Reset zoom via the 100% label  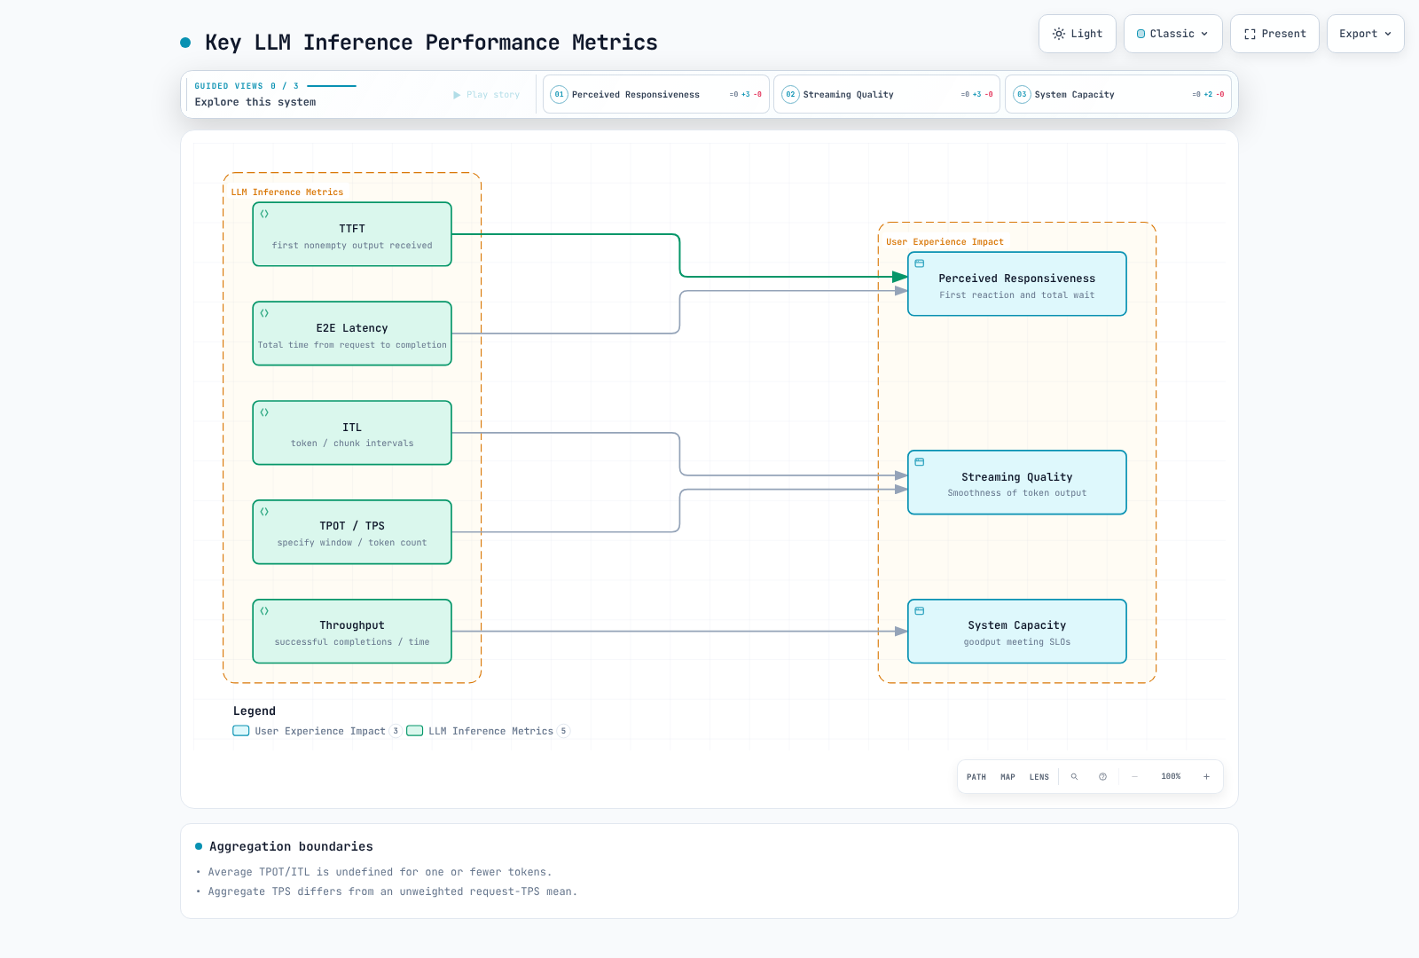1171,777
